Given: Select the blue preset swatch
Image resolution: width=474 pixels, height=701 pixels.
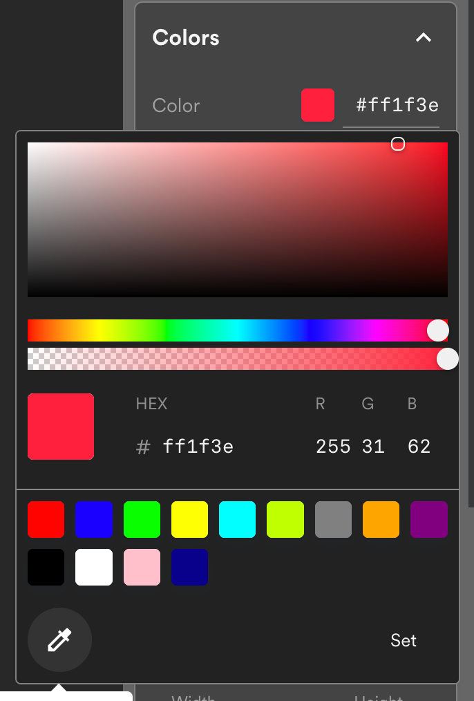Looking at the screenshot, I should pyautogui.click(x=94, y=519).
